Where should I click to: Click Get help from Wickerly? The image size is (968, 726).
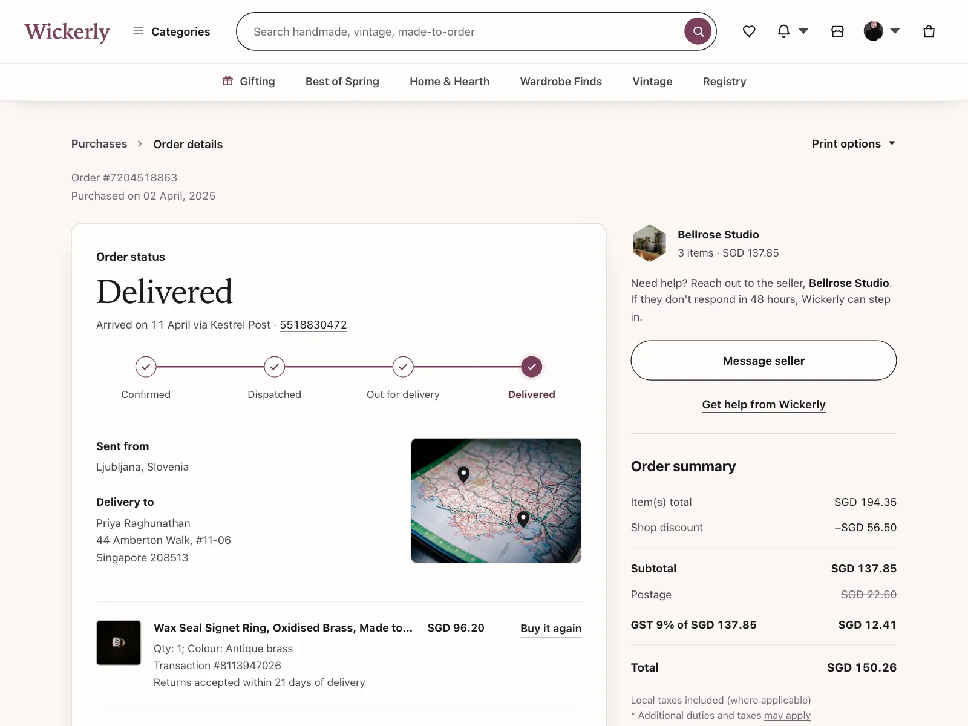coord(764,405)
